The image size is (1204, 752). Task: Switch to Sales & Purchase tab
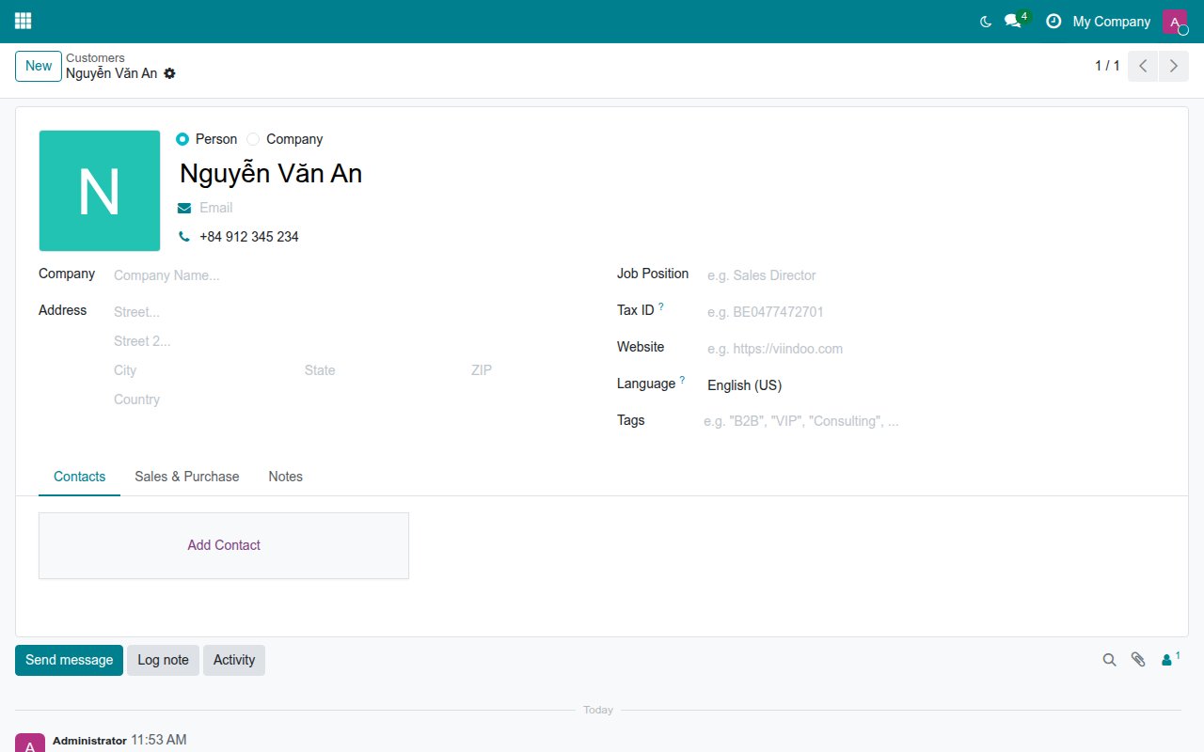coord(186,477)
